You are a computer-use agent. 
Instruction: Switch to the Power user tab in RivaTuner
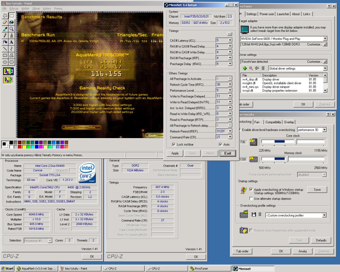267,14
